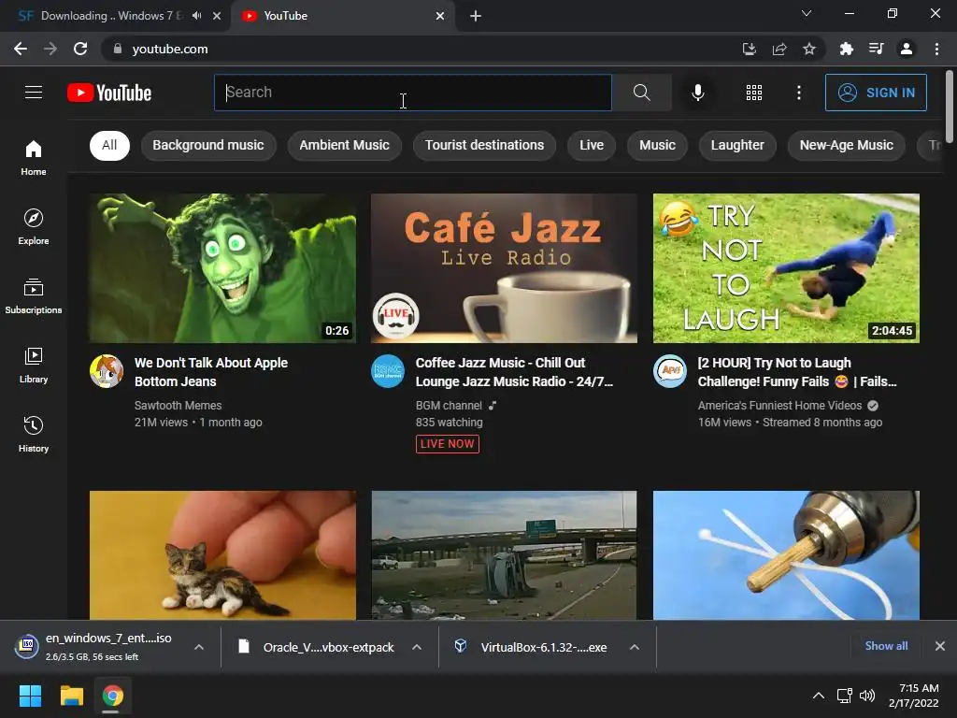The width and height of the screenshot is (957, 718).
Task: Start voice search with microphone icon
Action: (x=697, y=93)
